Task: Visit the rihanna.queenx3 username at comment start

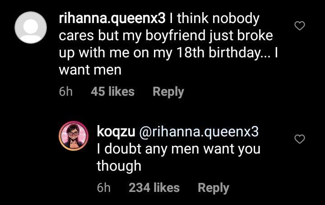Action: 113,19
